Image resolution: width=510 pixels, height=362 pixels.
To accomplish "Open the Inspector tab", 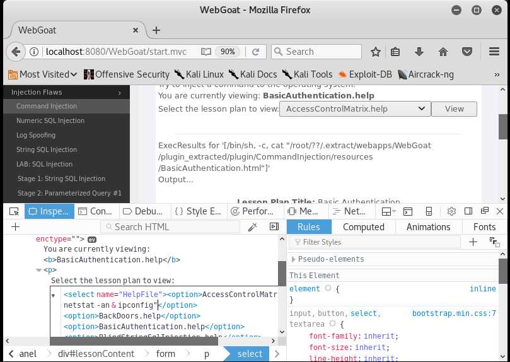I will [49, 211].
